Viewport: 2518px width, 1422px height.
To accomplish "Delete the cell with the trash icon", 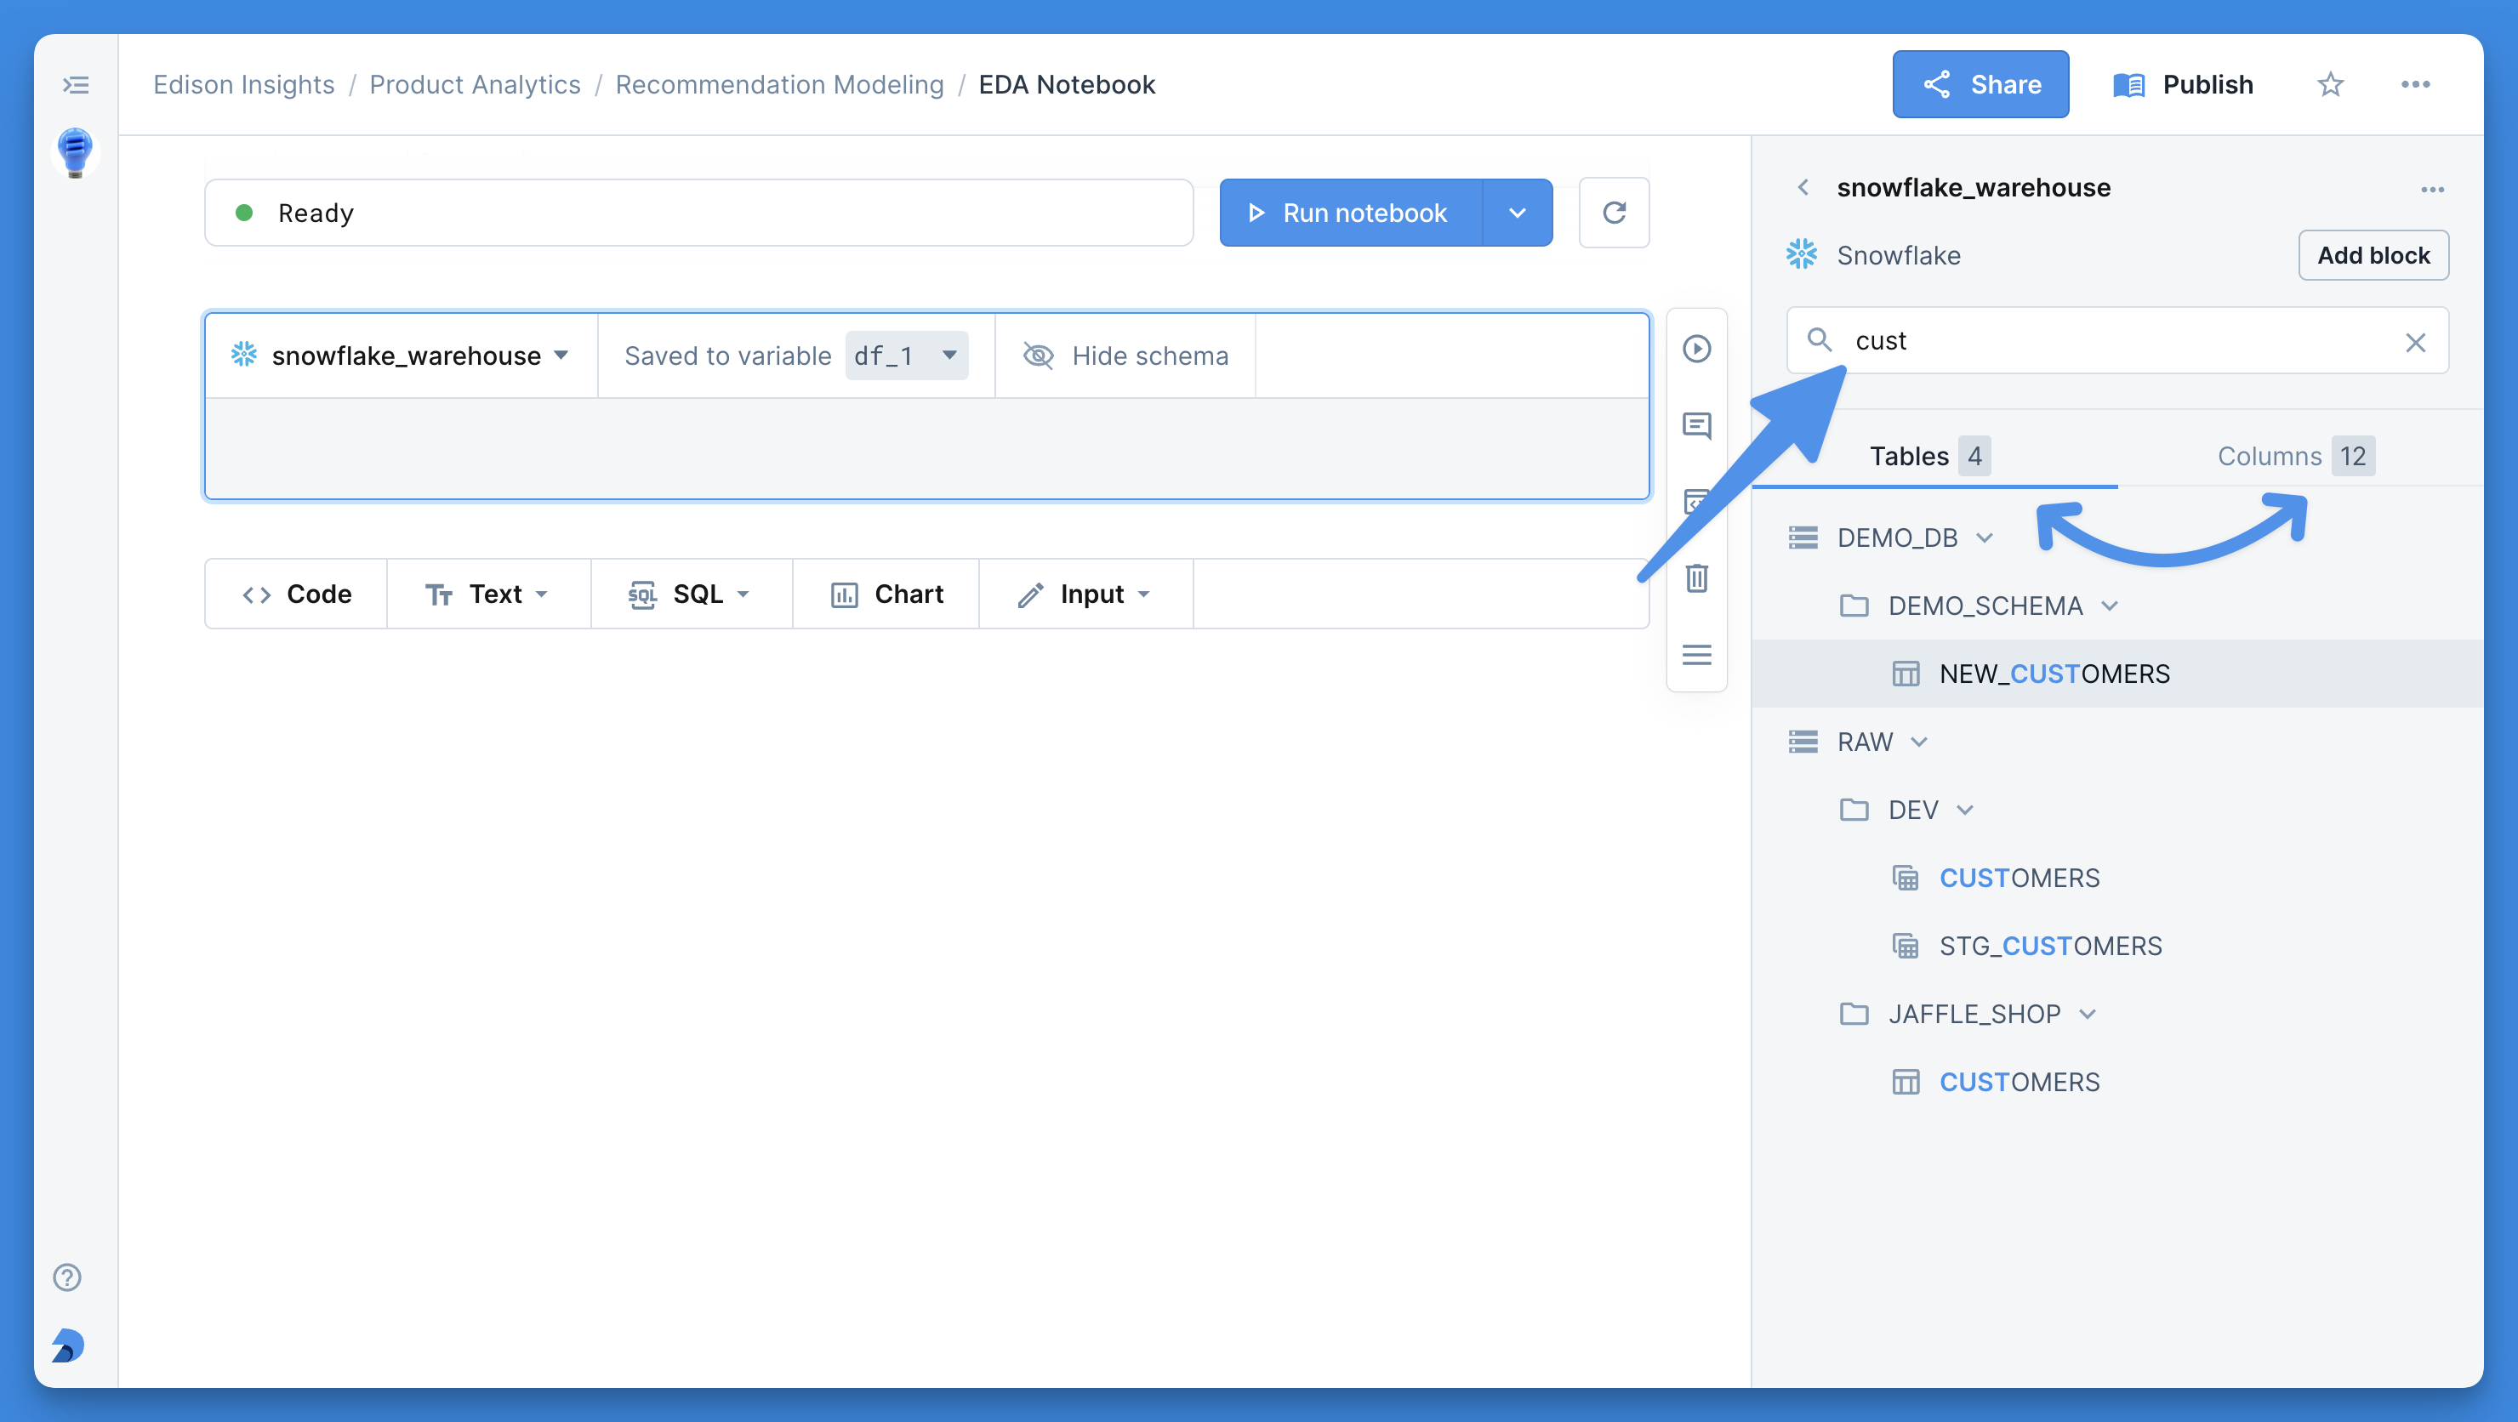I will [x=1697, y=578].
